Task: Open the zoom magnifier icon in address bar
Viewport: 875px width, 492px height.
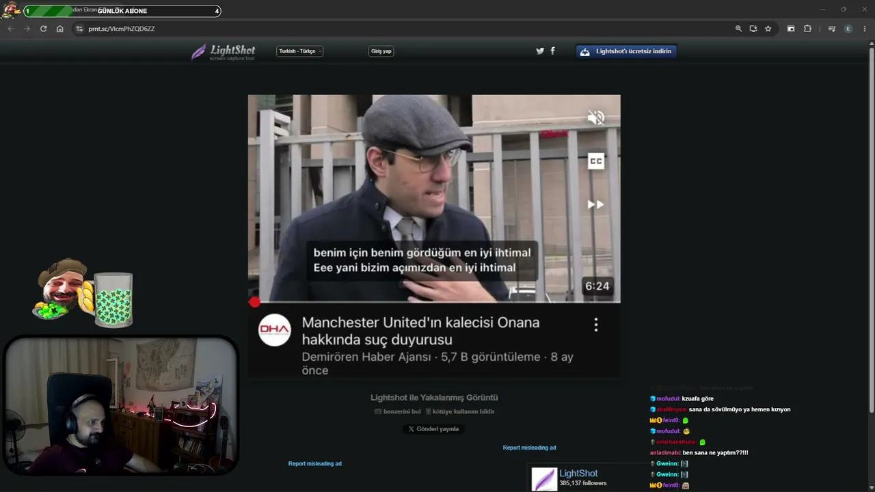Action: tap(738, 29)
